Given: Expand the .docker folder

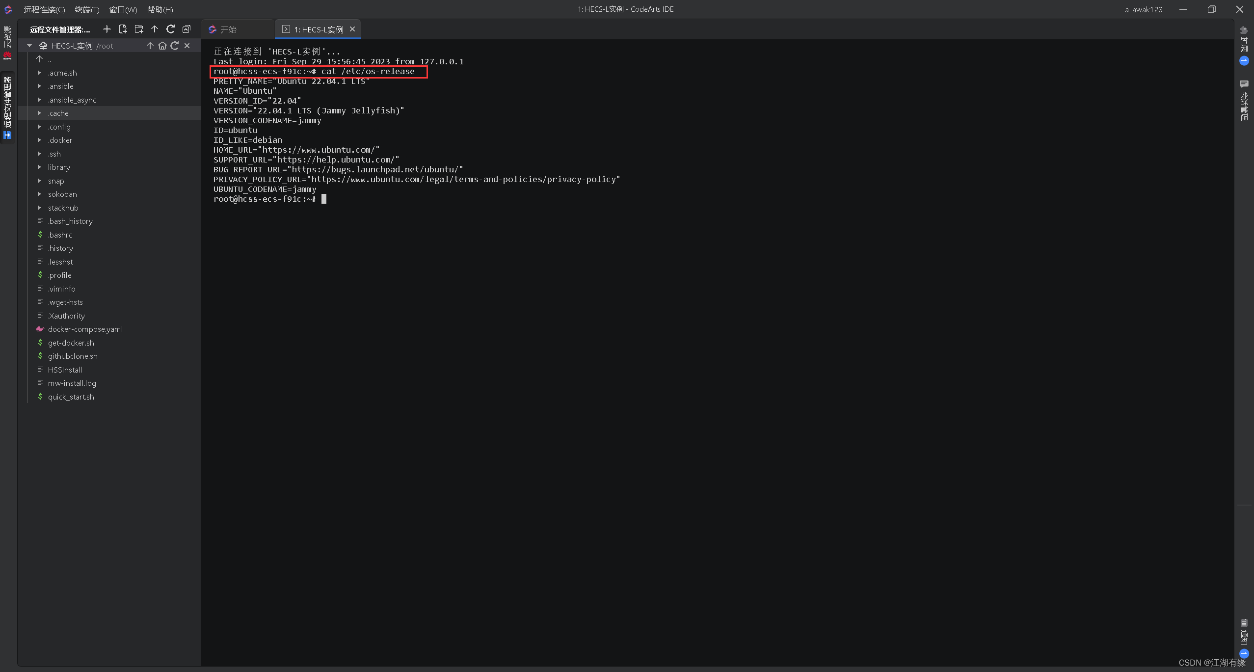Looking at the screenshot, I should (39, 140).
